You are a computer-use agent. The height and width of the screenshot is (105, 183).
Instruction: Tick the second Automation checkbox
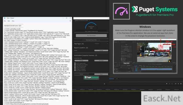[x=75, y=65]
